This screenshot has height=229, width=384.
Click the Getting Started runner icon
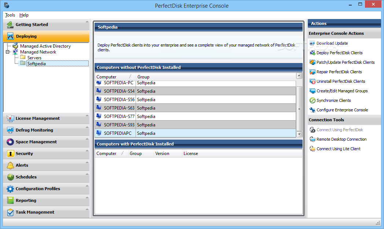pos(10,25)
